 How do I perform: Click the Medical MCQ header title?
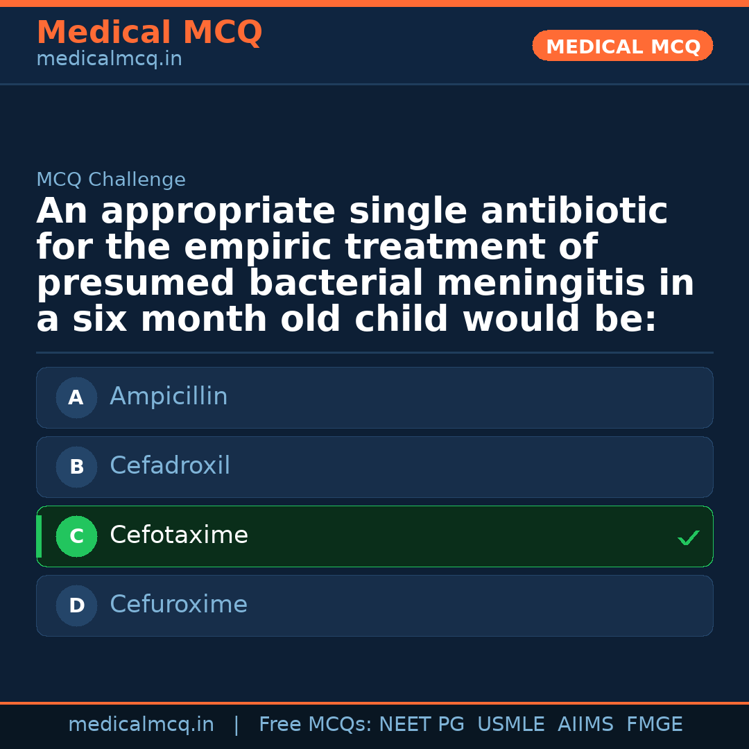pos(149,33)
